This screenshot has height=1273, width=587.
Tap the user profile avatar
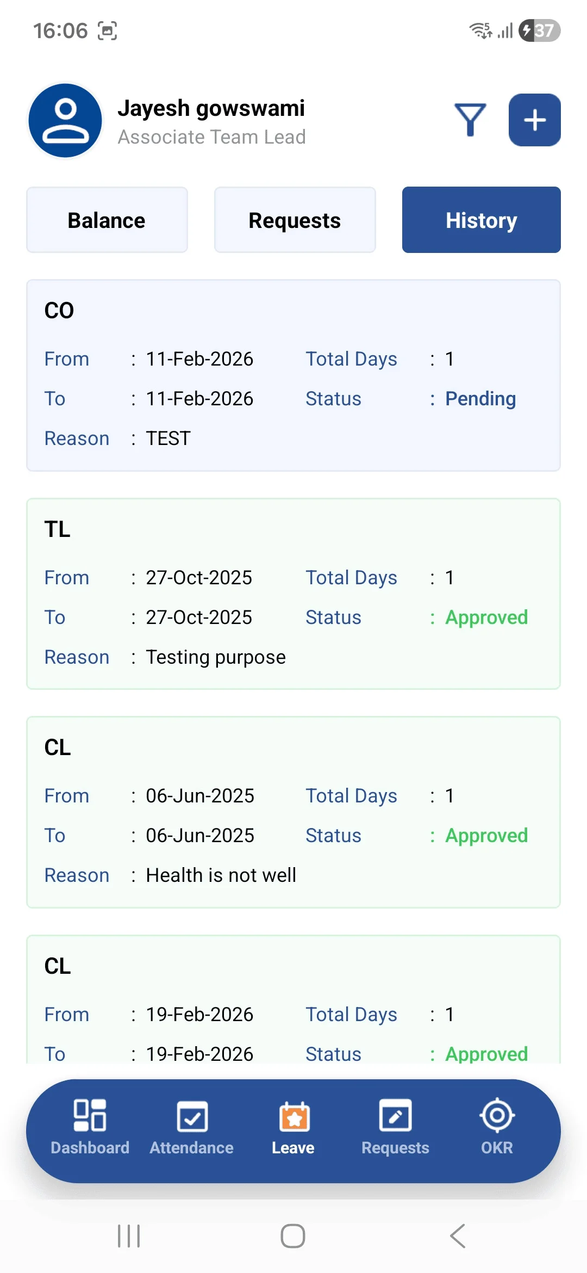click(65, 120)
